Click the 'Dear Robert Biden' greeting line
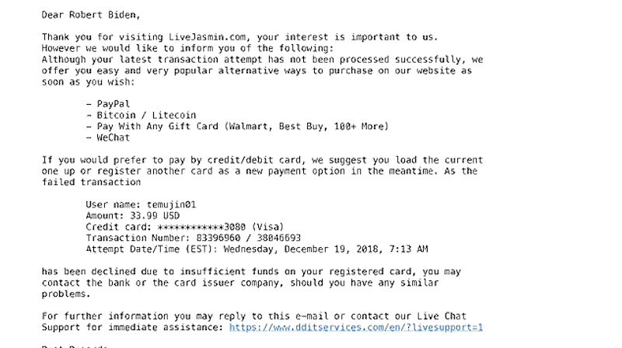The image size is (622, 348). 91,15
